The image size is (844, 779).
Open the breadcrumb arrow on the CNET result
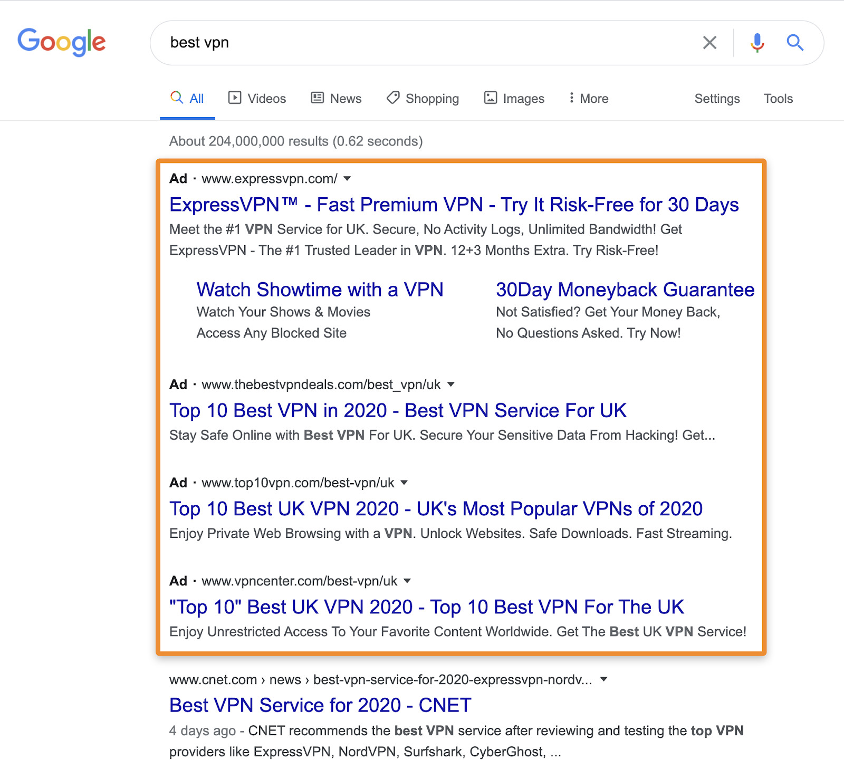[x=604, y=680]
